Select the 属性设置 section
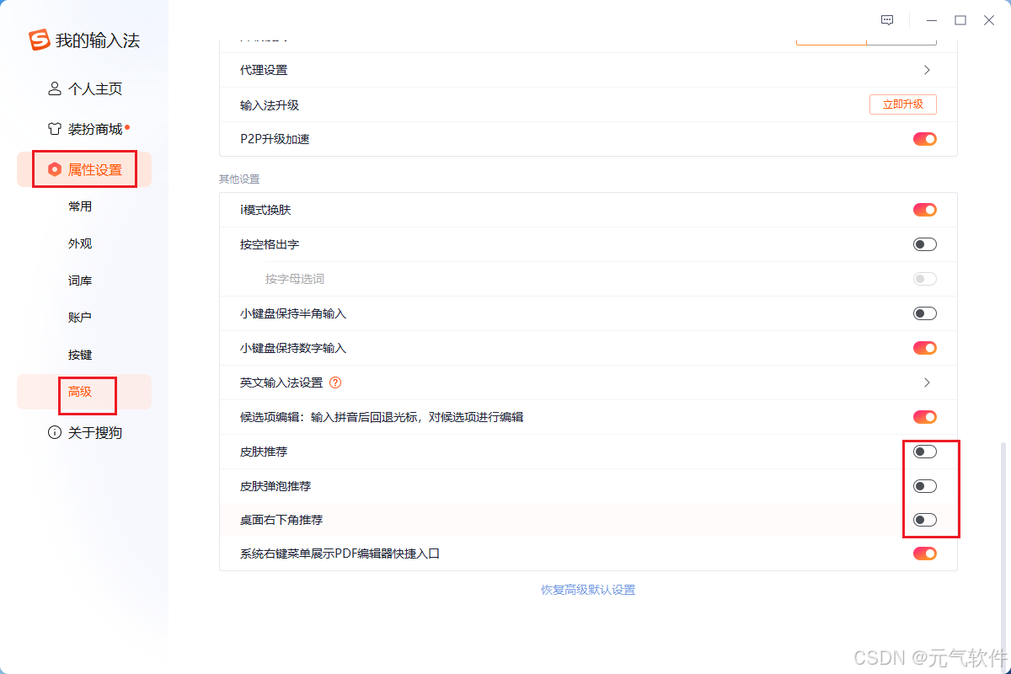Viewport: 1011px width, 674px height. [x=84, y=169]
